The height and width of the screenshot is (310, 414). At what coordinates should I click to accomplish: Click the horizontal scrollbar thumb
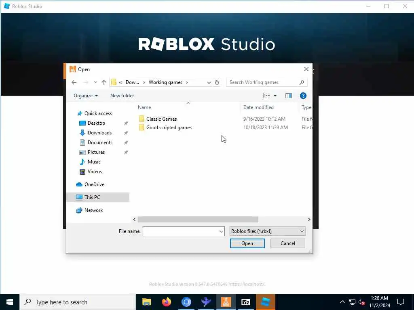[198, 219]
